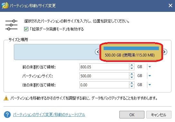This screenshot has width=175, height=122.
Task: Open the GB unit dropdown for 後の未割り当て領域
Action: point(150,85)
